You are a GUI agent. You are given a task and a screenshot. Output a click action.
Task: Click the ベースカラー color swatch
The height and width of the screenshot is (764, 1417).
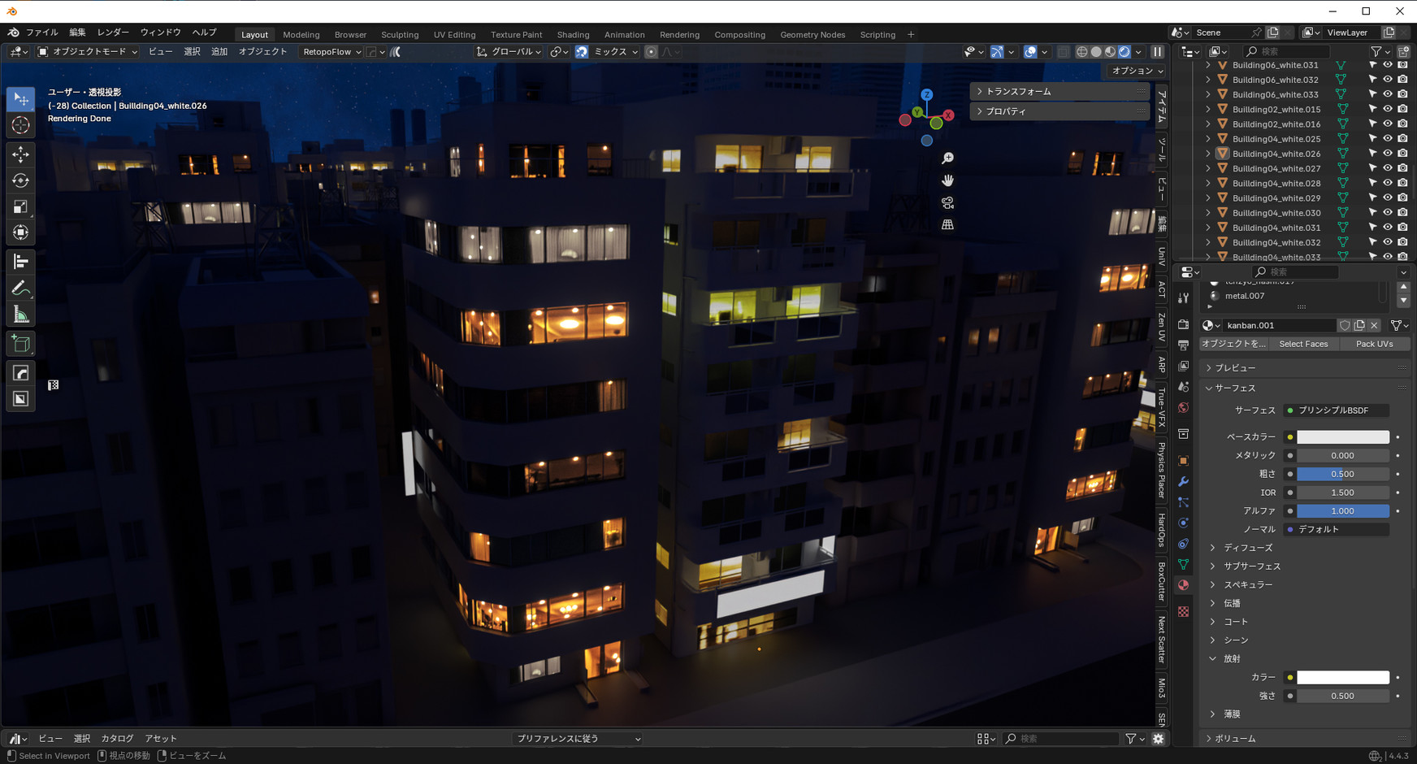click(x=1342, y=437)
